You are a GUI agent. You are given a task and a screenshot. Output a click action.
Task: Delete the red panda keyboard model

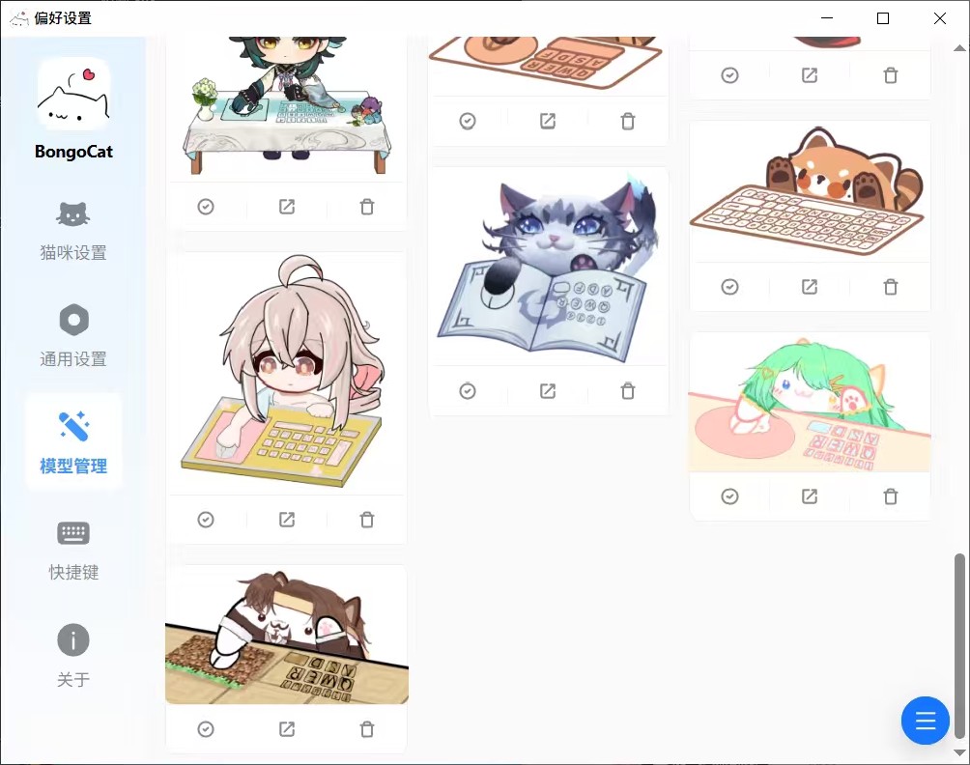[x=890, y=287]
